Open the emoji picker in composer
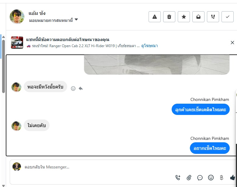Viewport: 237px width, 187px height. coord(211,178)
